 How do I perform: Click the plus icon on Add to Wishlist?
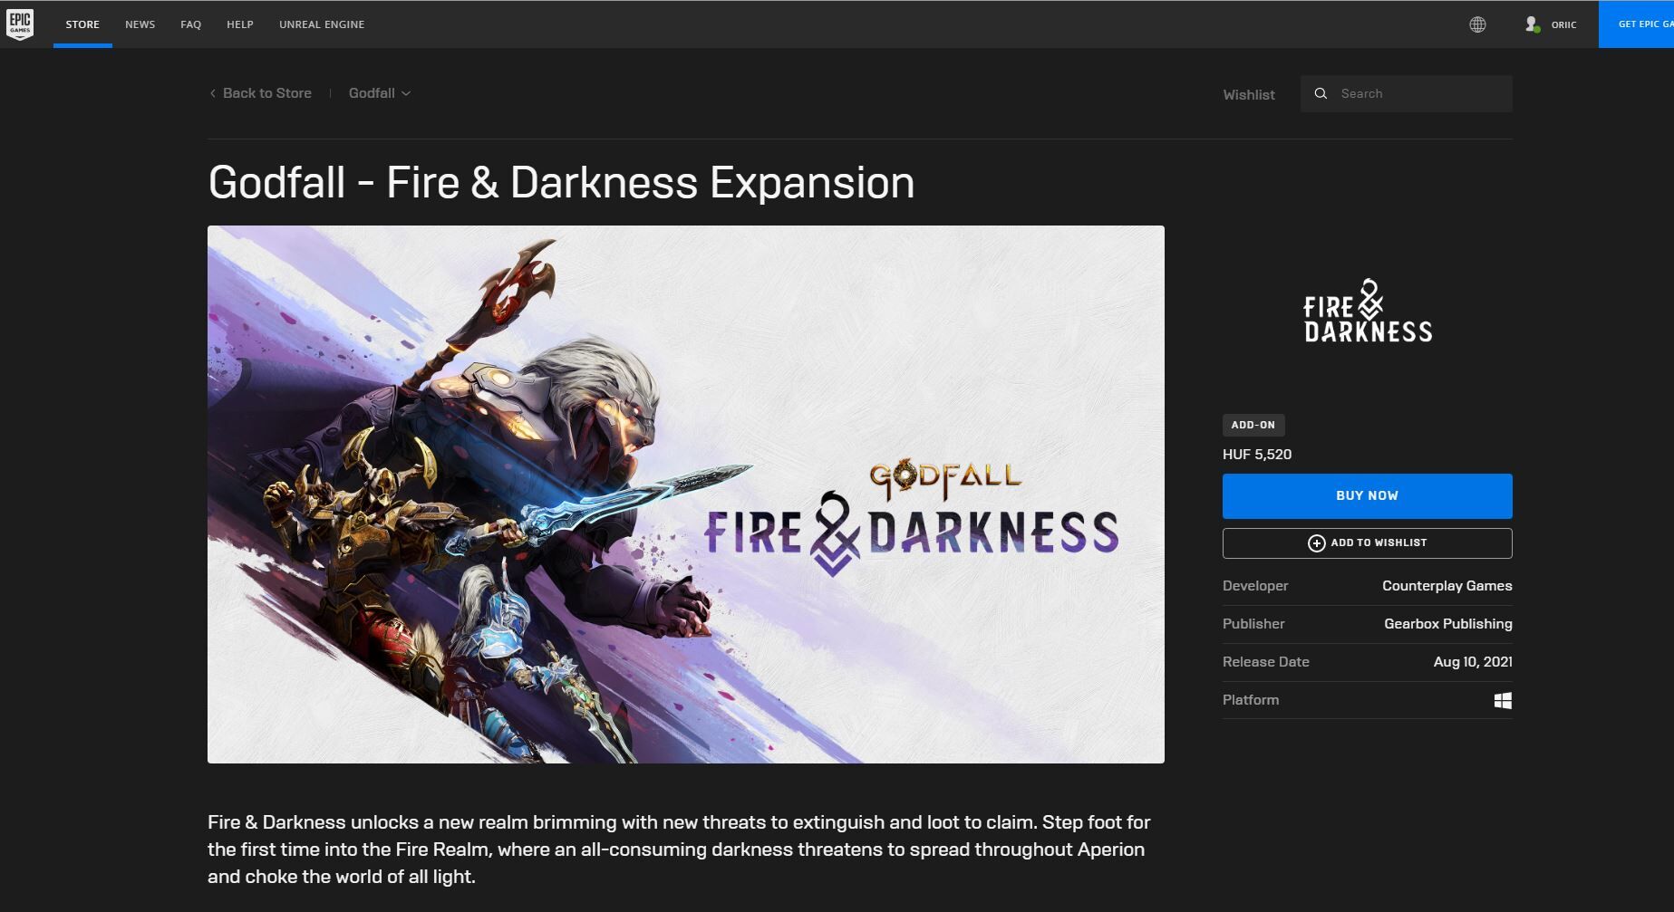pyautogui.click(x=1316, y=542)
